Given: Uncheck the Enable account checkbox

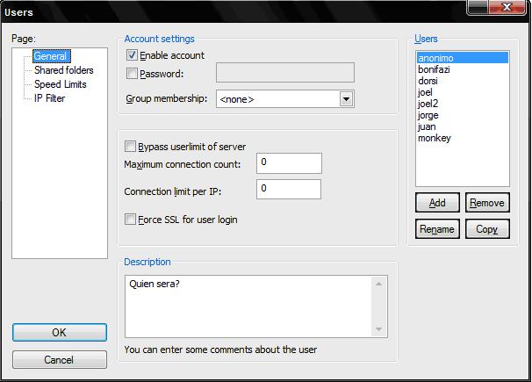Looking at the screenshot, I should tap(132, 55).
